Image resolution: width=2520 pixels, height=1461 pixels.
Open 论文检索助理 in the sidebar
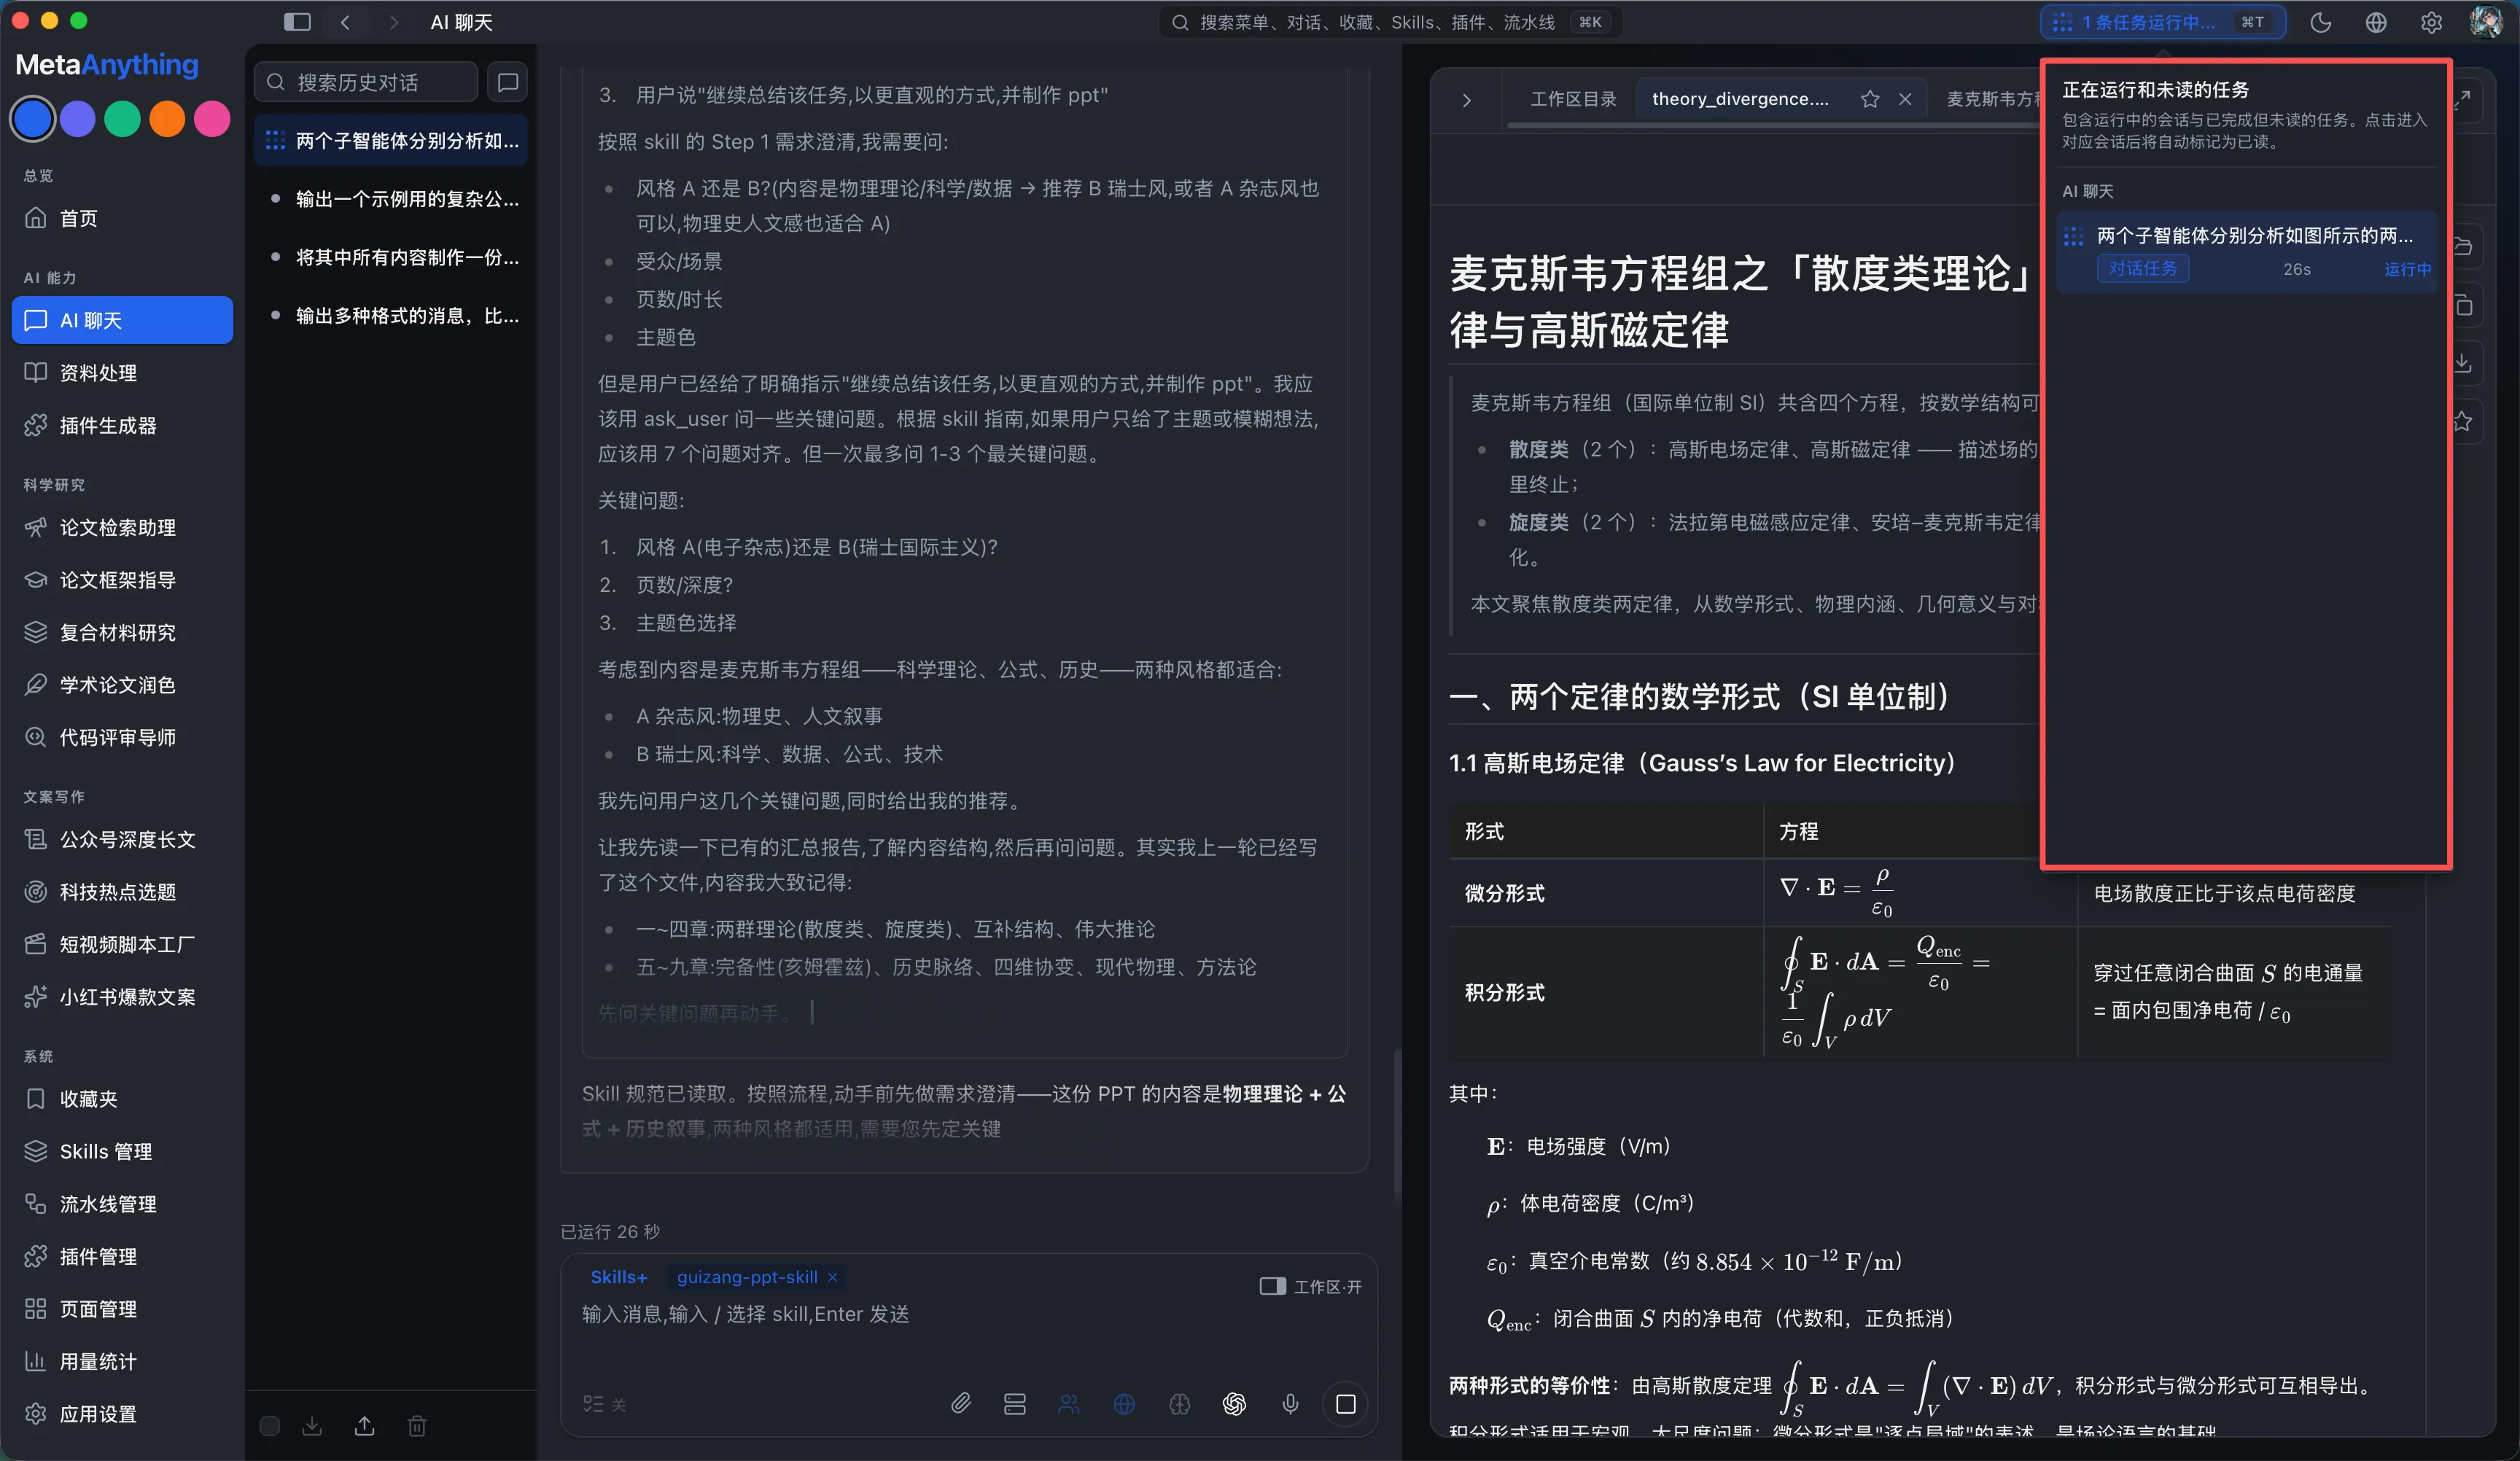[x=122, y=527]
